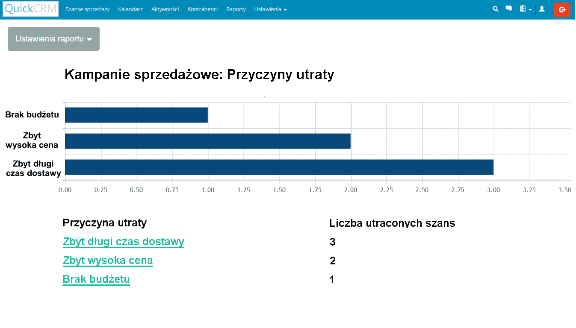The image size is (576, 328).
Task: Click the Brak budżetu chart bar
Action: [136, 115]
